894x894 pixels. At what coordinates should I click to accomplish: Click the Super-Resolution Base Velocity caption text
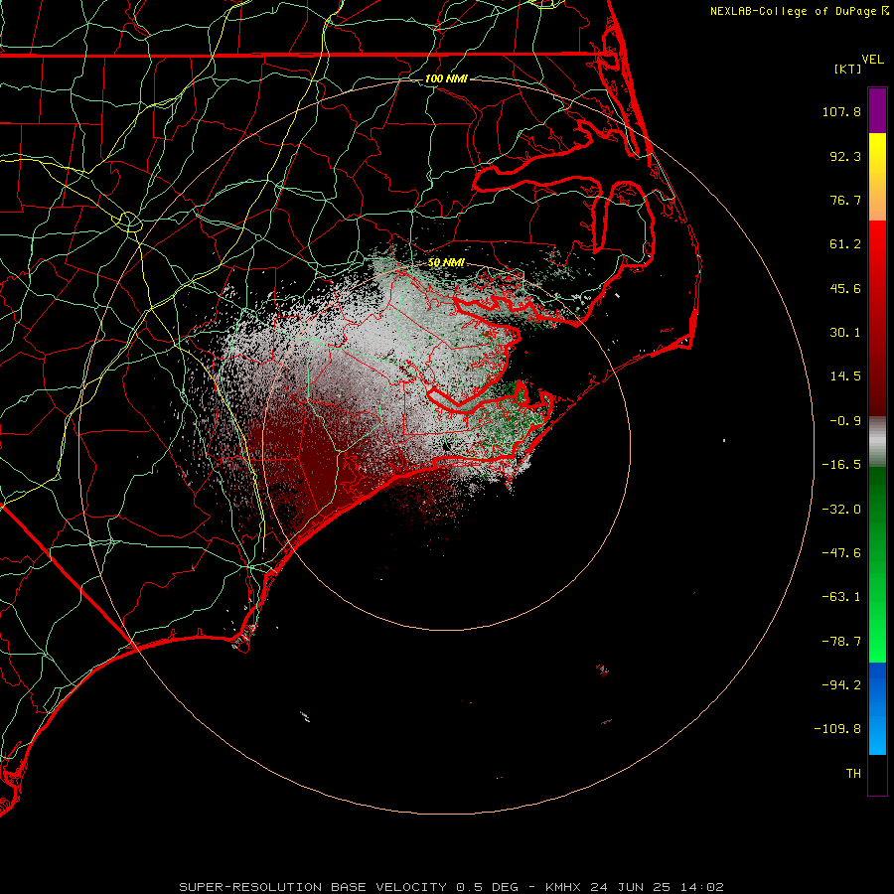(313, 887)
